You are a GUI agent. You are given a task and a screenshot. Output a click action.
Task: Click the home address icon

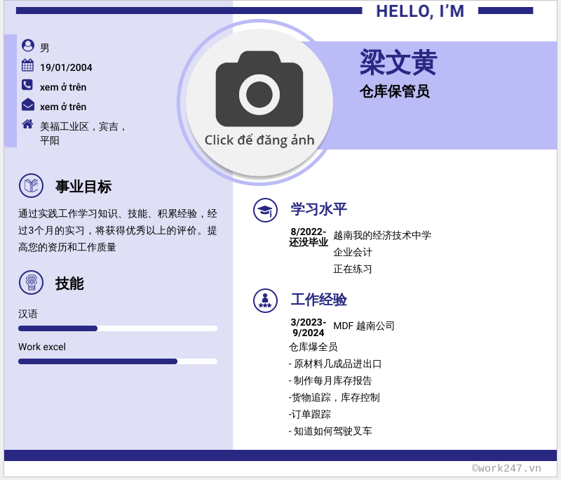click(27, 124)
